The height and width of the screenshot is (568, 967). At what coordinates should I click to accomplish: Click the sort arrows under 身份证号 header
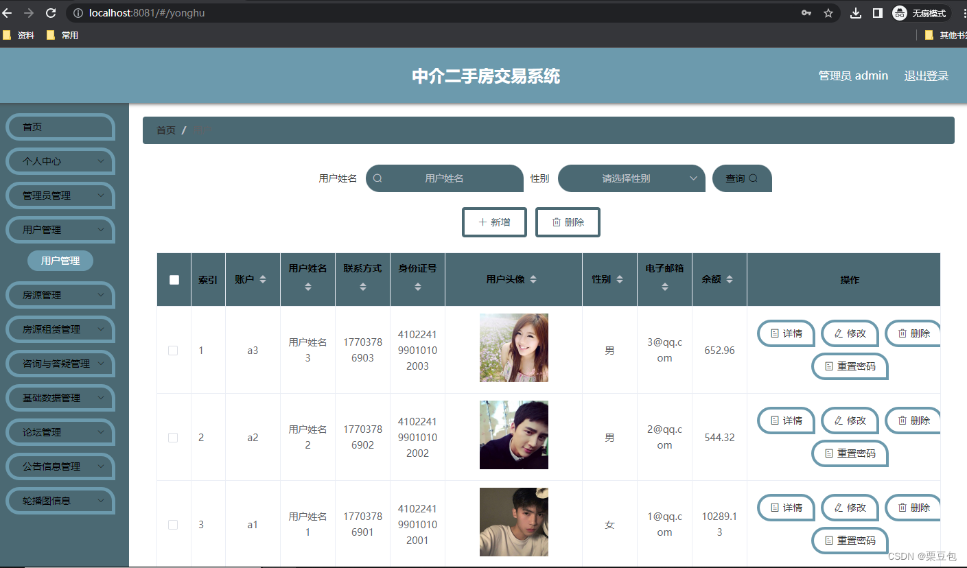[x=418, y=287]
